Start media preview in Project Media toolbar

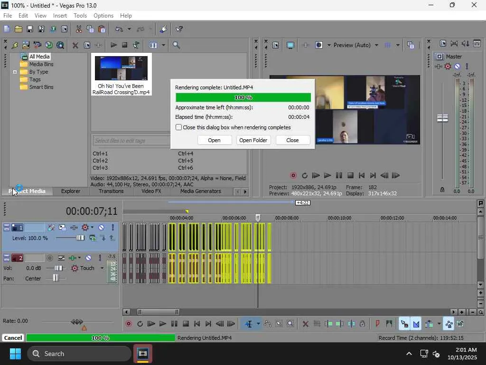tap(113, 45)
